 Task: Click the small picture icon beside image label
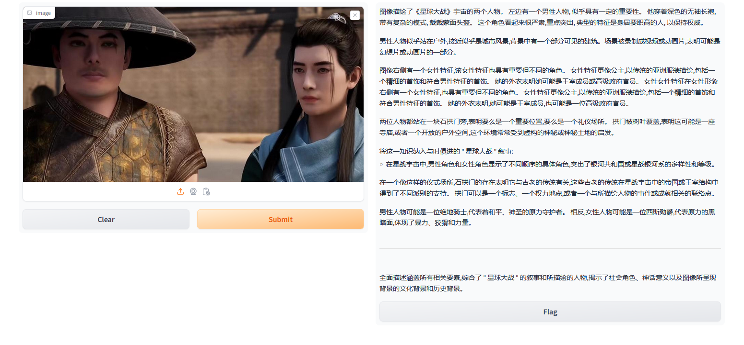30,13
